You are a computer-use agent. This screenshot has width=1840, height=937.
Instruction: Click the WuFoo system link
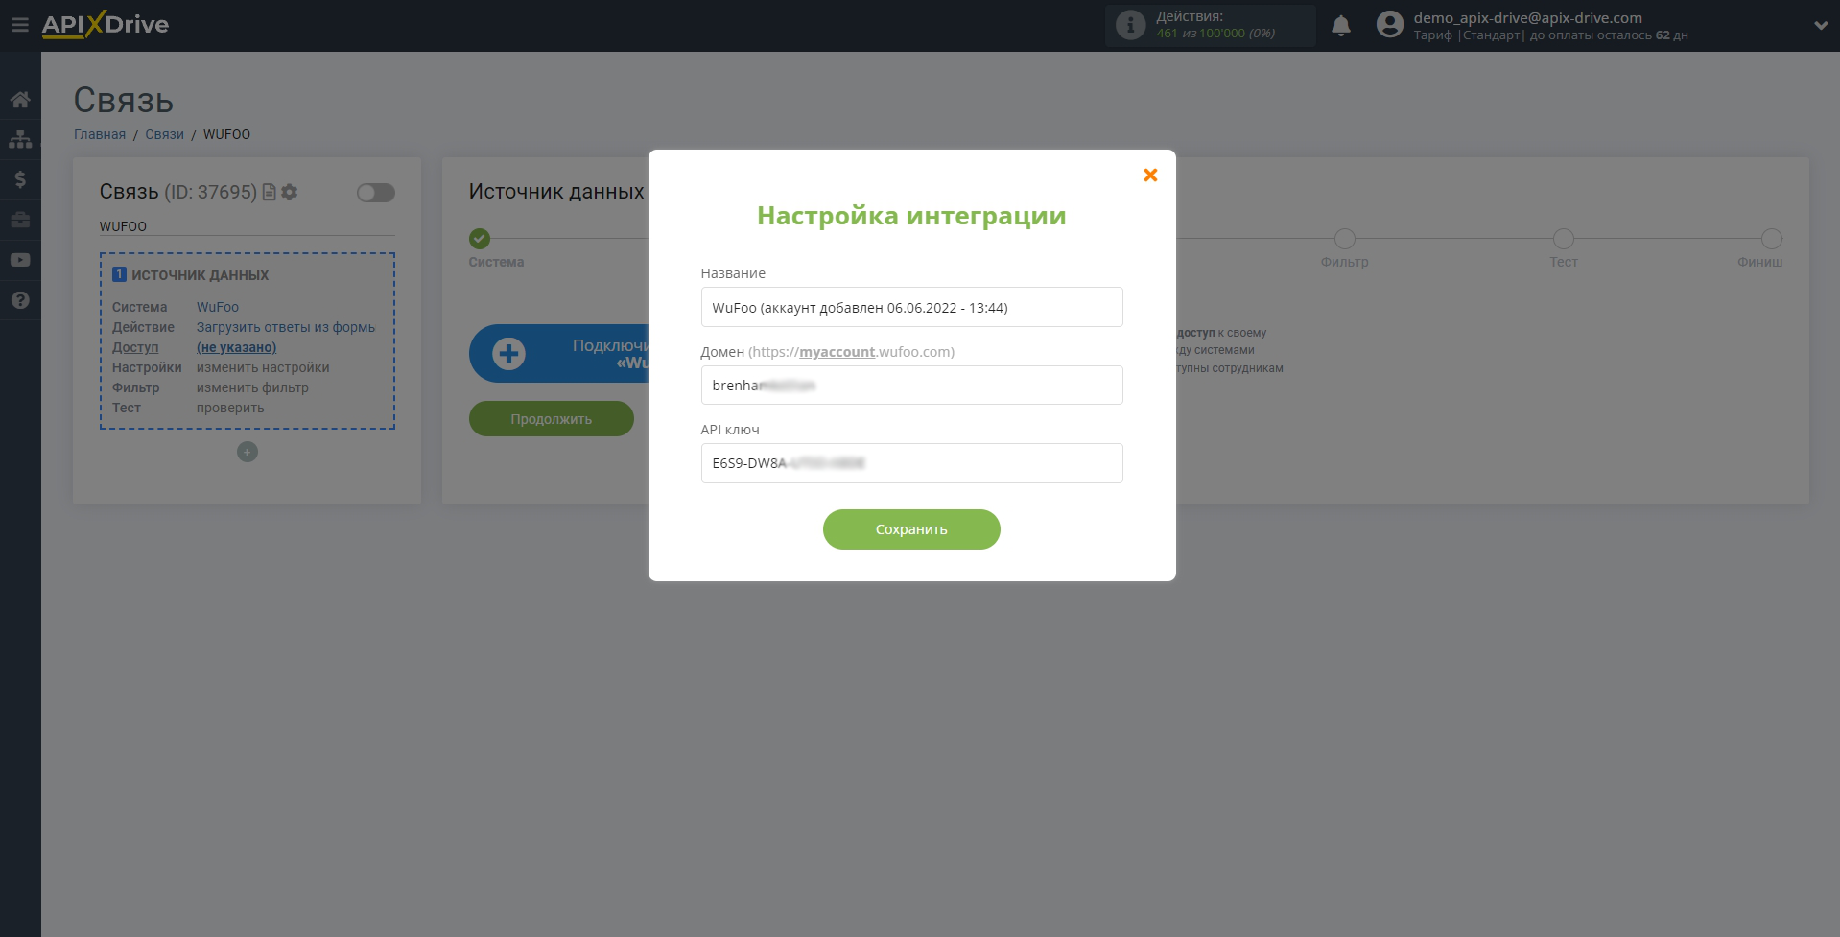point(218,307)
